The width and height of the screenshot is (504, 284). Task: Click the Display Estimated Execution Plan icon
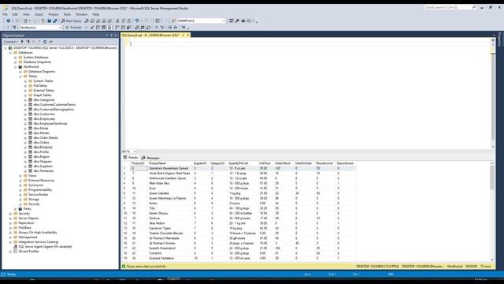point(98,28)
